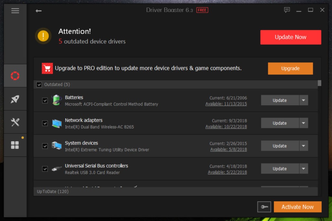This screenshot has height=221, width=332.
Task: Open the Available: 5/8/2018 link
Action: 229,149
